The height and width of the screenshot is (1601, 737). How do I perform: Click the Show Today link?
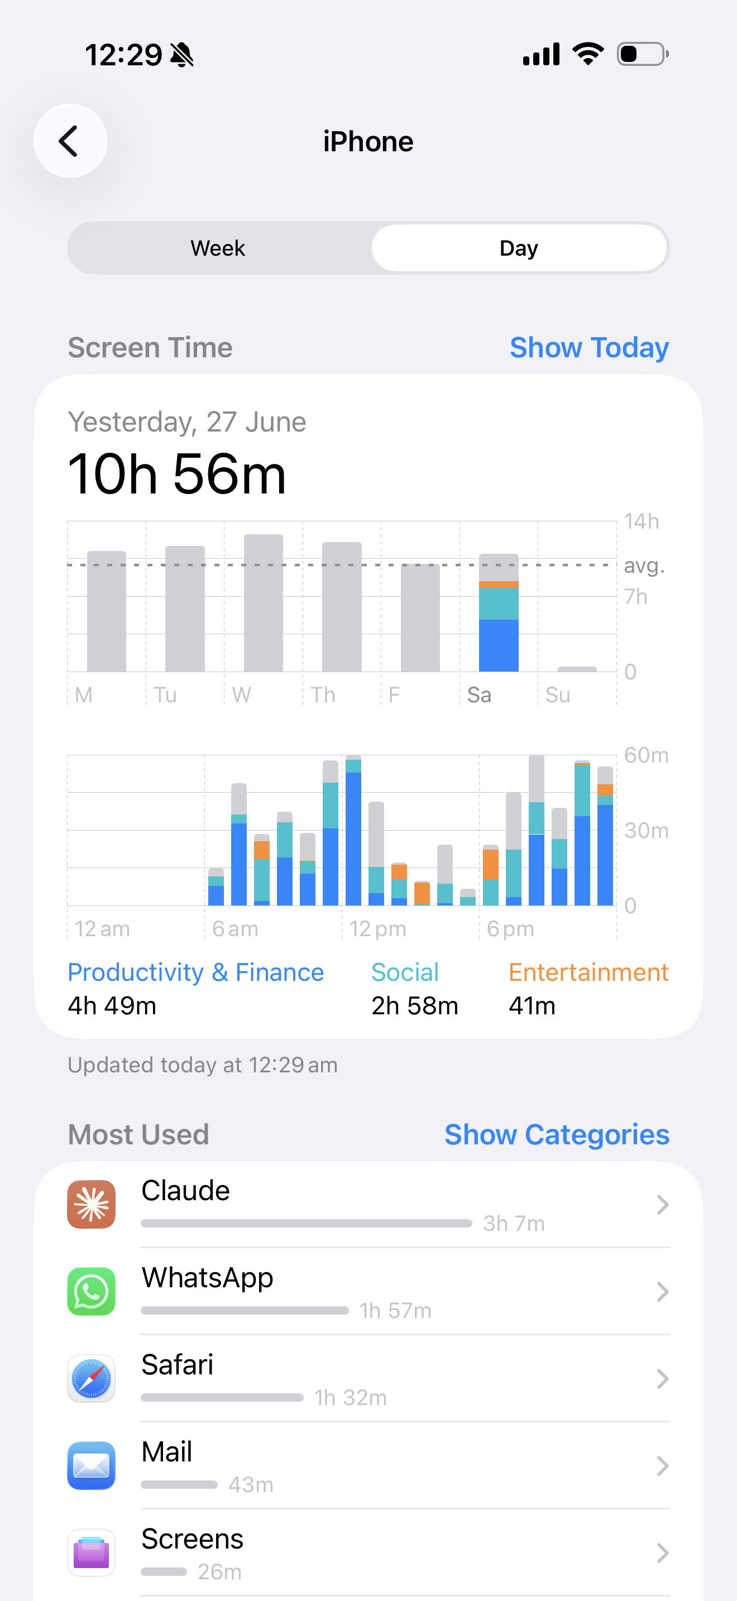[x=589, y=347]
